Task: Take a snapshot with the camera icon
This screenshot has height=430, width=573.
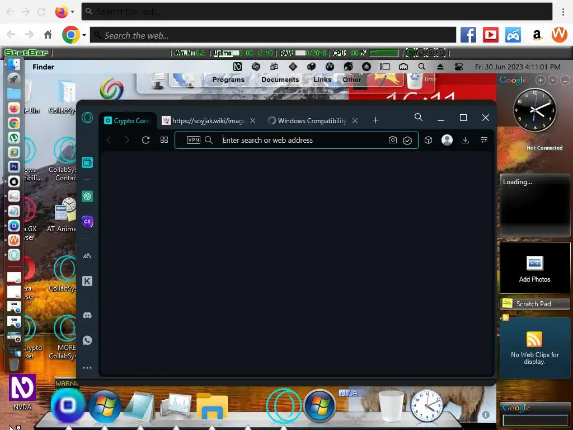Action: [392, 140]
